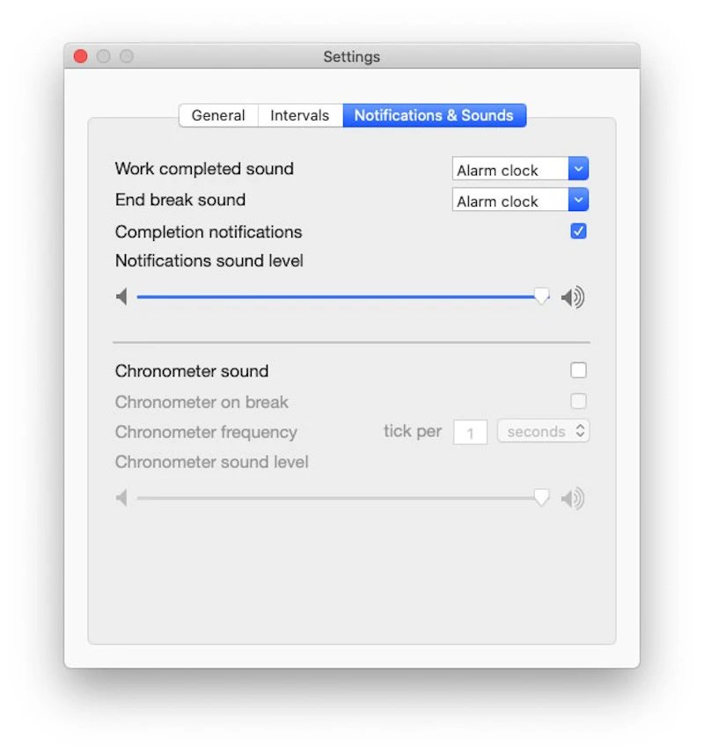This screenshot has width=704, height=753.
Task: Click the tick per number field
Action: 471,433
